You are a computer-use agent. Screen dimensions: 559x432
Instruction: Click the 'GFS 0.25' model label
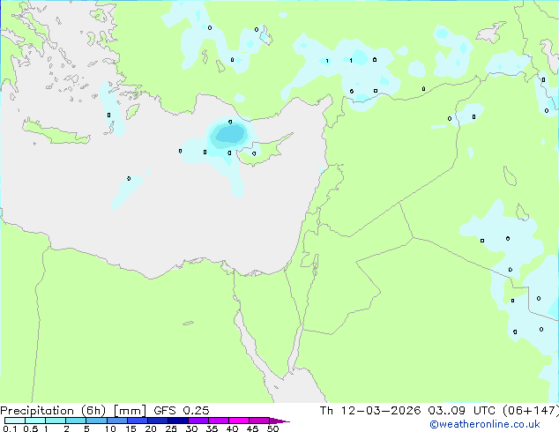pos(181,411)
